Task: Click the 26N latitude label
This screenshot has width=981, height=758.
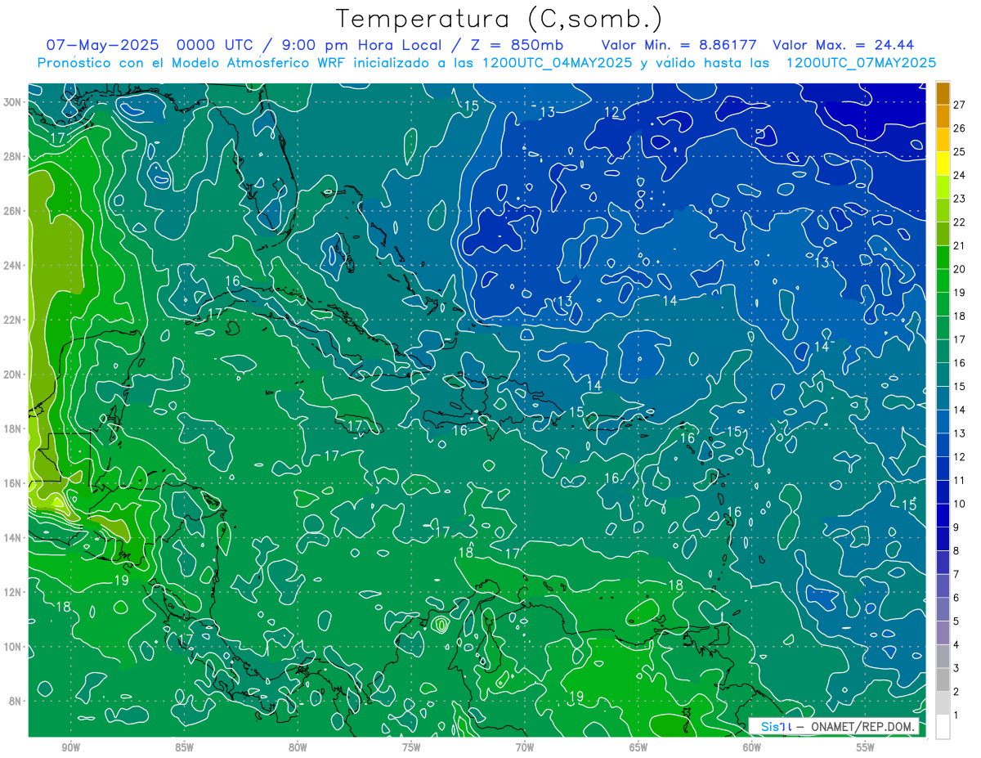Action: click(x=13, y=211)
